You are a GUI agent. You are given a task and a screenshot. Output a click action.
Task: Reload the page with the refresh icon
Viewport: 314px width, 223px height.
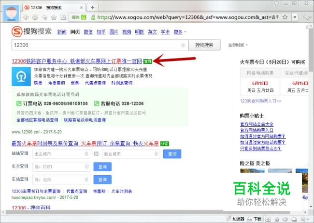coord(35,17)
